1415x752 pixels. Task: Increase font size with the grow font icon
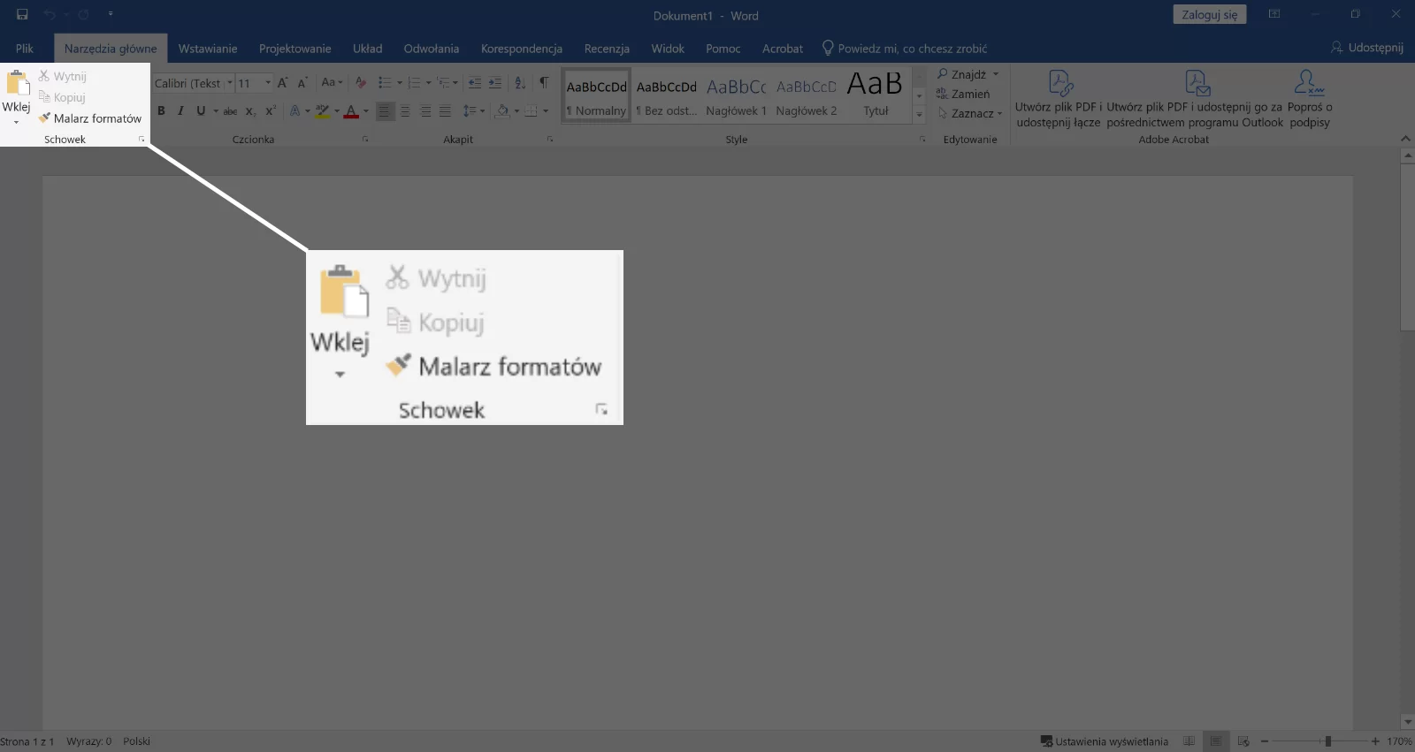click(283, 83)
